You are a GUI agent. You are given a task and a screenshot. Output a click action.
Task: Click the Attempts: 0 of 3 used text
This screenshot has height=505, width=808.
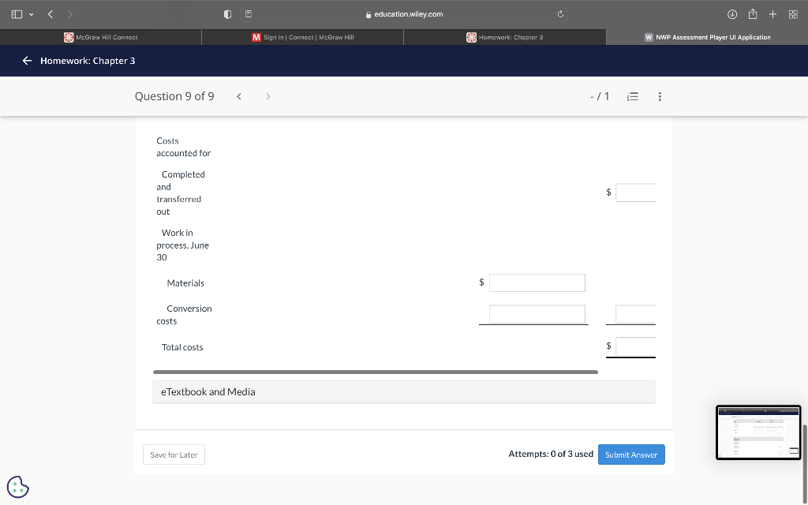551,454
